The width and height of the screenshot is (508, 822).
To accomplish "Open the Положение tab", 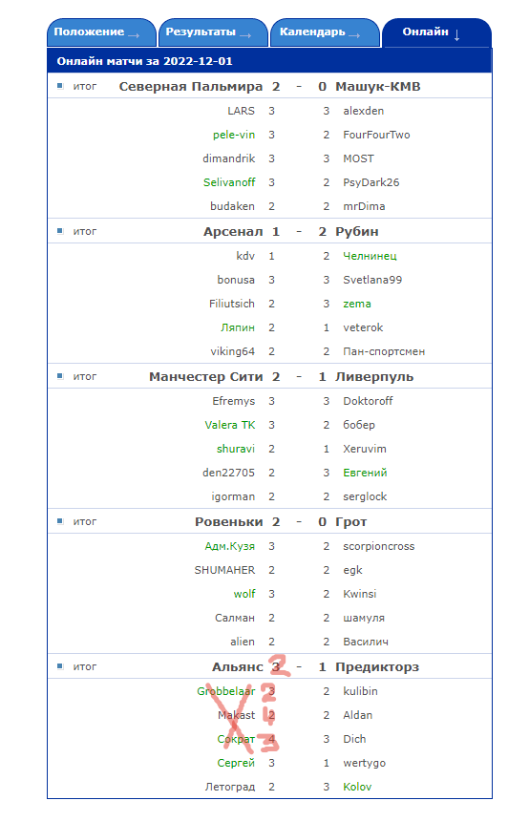I will [x=101, y=32].
